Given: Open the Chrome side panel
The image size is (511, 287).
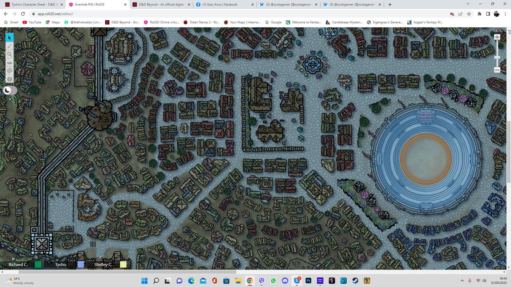Looking at the screenshot, I should coord(488,14).
